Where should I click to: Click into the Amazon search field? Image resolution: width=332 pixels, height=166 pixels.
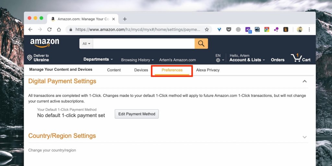[x=143, y=43]
